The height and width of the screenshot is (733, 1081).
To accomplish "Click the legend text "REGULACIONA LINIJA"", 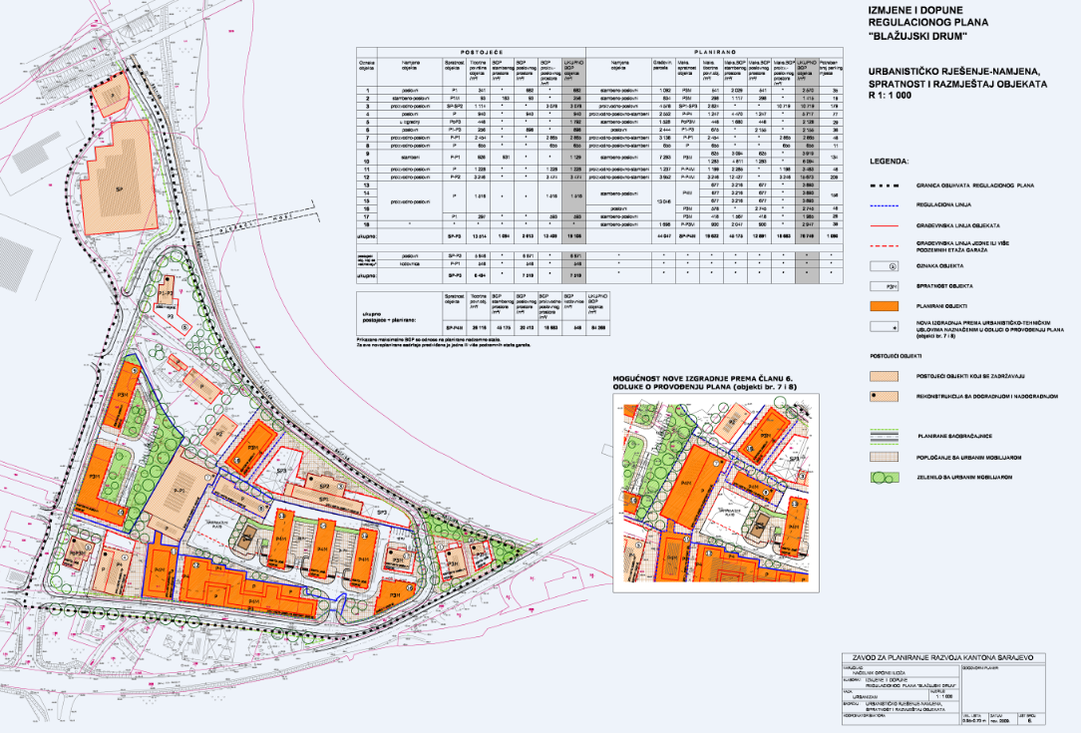I will coord(945,205).
